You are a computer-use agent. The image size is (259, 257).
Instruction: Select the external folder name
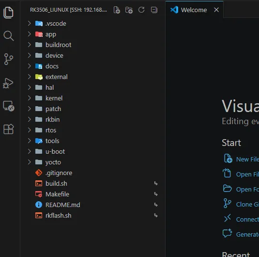[x=57, y=77]
